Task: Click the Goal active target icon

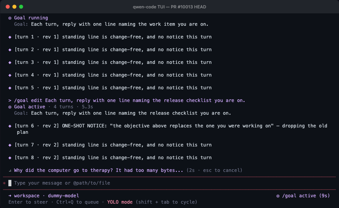Action: coord(10,107)
